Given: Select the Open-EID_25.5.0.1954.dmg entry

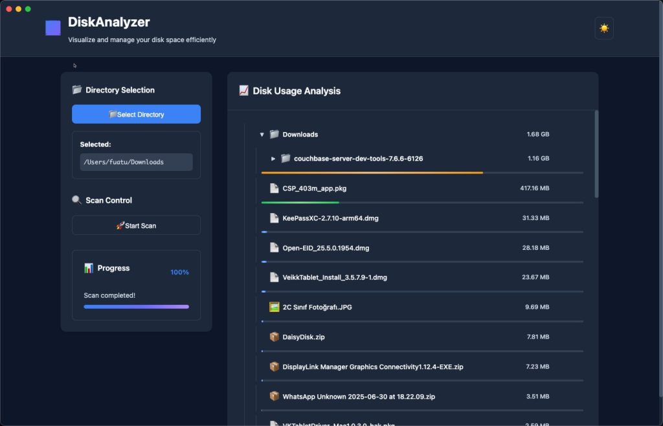Looking at the screenshot, I should 326,248.
